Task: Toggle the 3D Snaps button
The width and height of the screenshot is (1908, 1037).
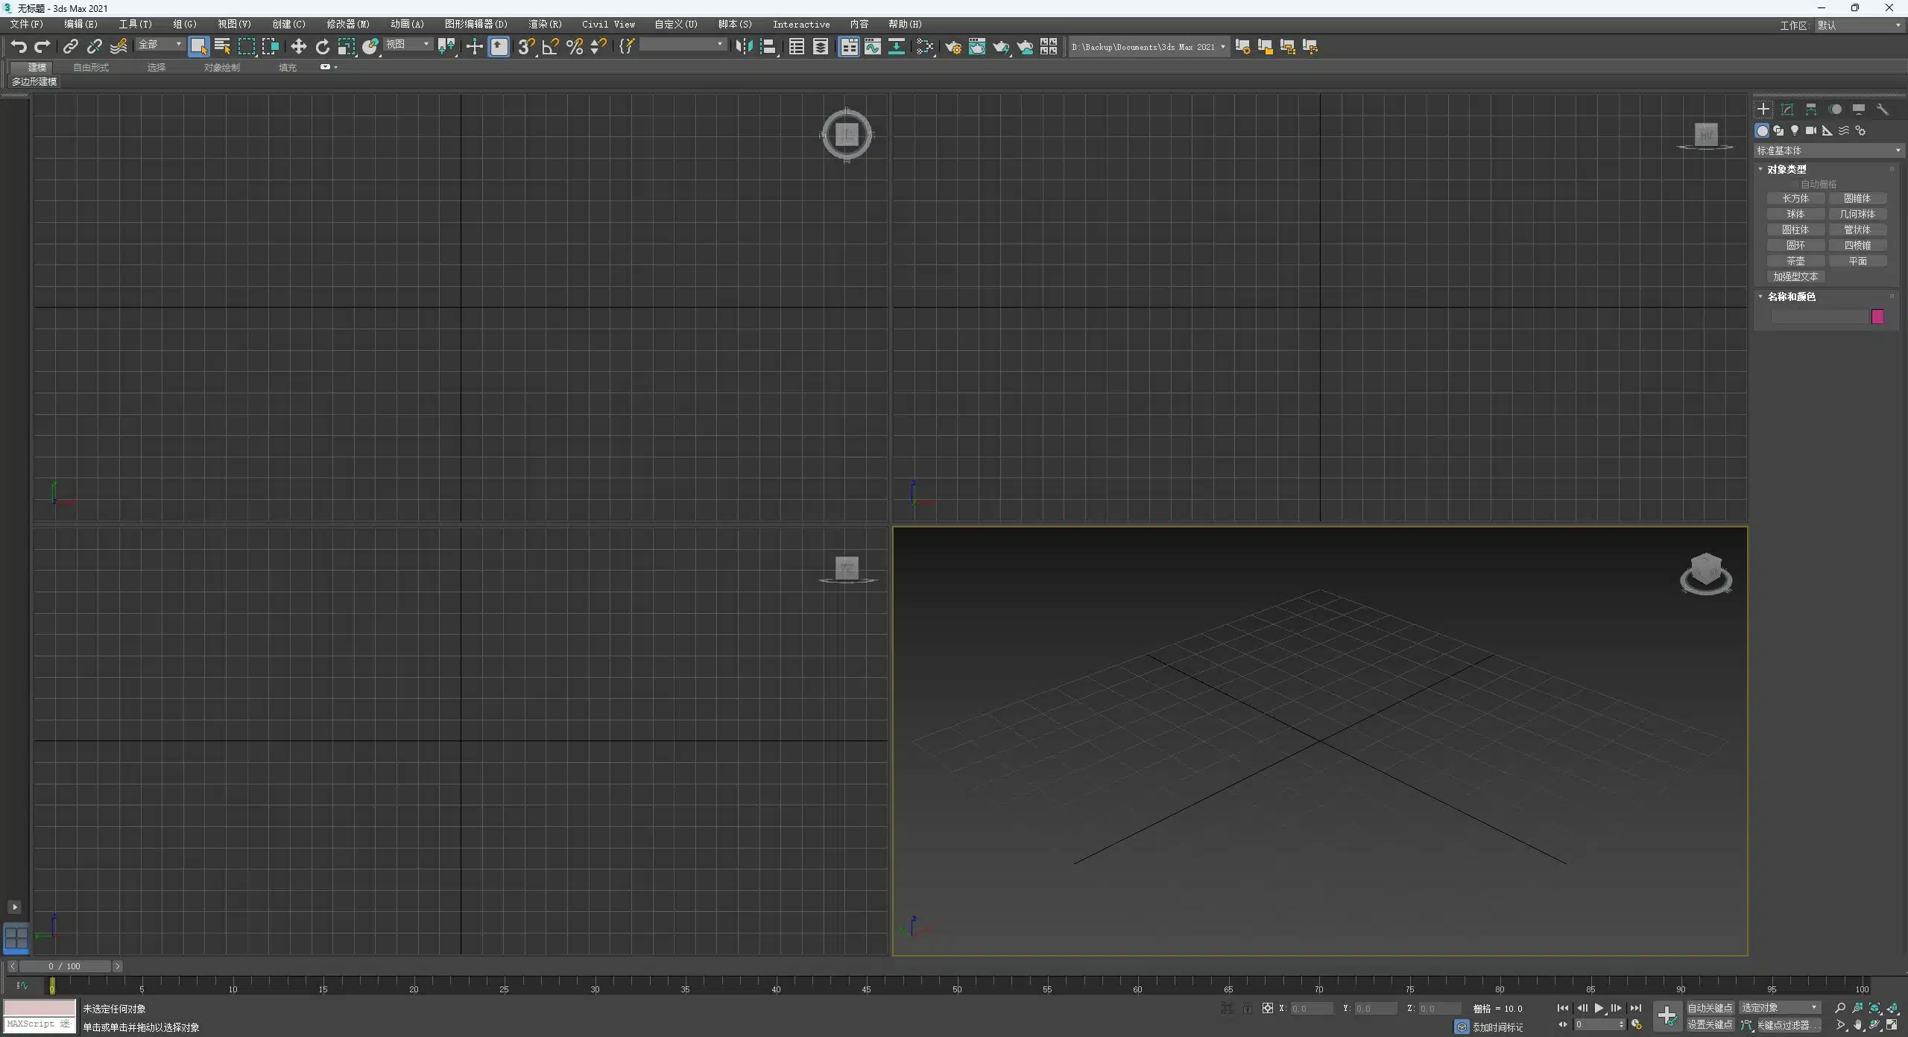Action: click(x=525, y=47)
